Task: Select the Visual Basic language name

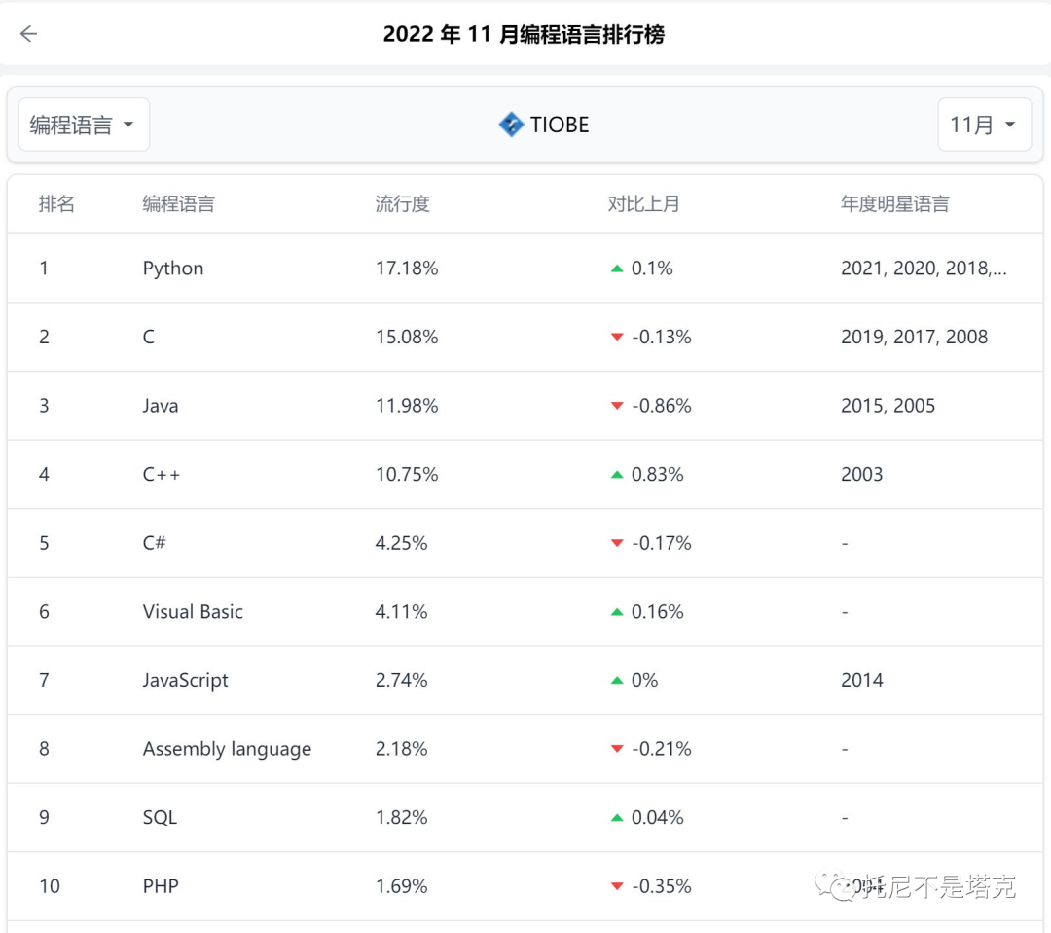Action: [x=193, y=611]
